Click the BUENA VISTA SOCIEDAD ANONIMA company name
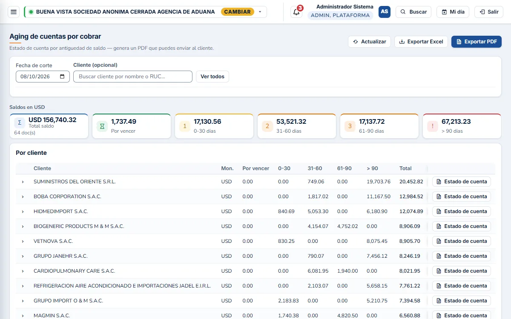The width and height of the screenshot is (511, 319). (x=126, y=12)
